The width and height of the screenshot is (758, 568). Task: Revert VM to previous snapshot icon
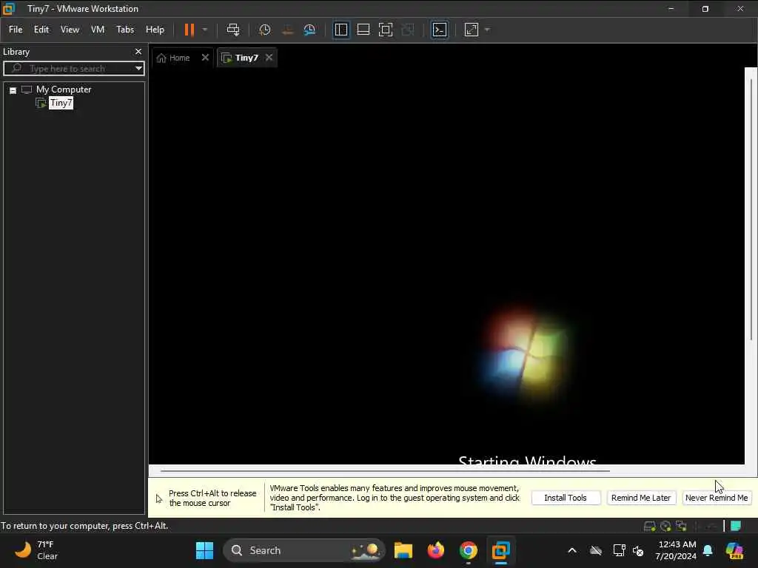(288, 30)
